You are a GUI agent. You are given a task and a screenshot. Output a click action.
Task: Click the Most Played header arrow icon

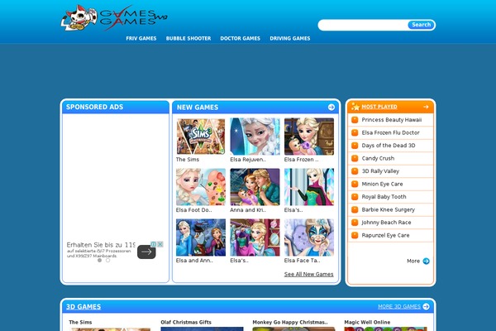tap(426, 107)
